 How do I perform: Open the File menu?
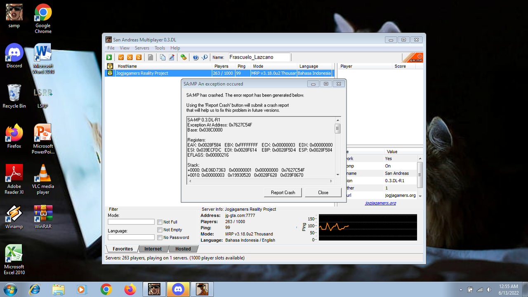[111, 48]
